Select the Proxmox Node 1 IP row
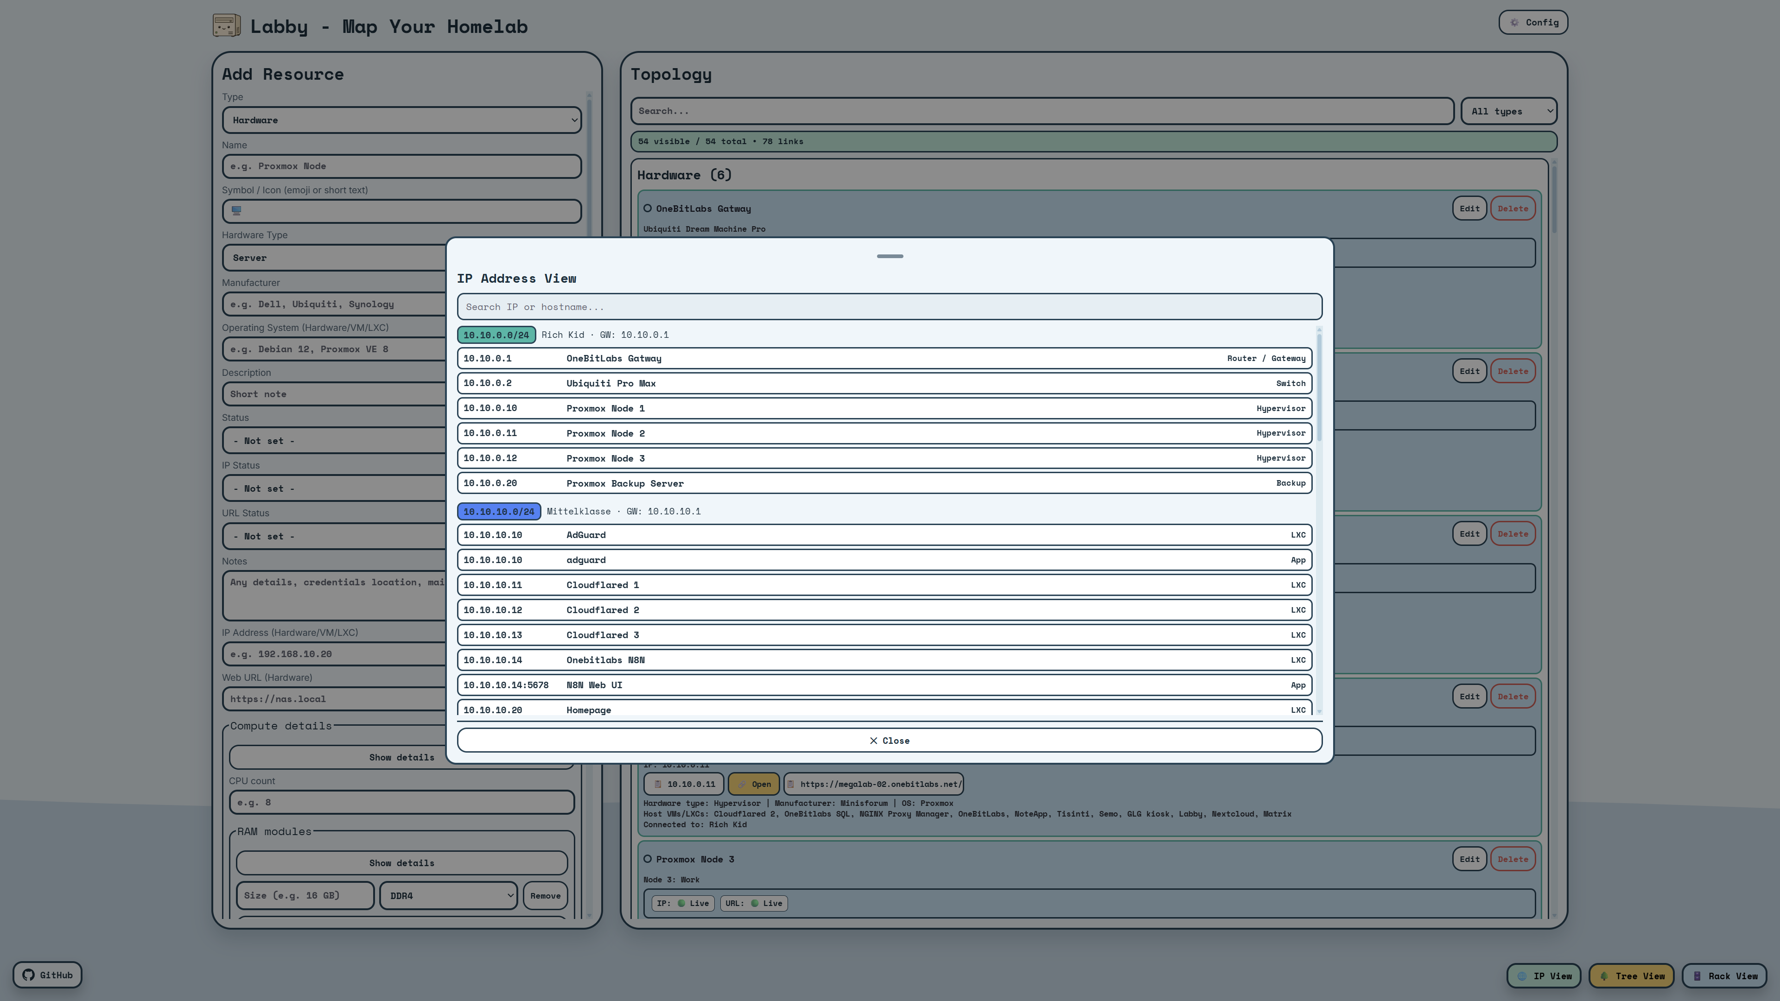Image resolution: width=1780 pixels, height=1001 pixels. click(x=884, y=408)
